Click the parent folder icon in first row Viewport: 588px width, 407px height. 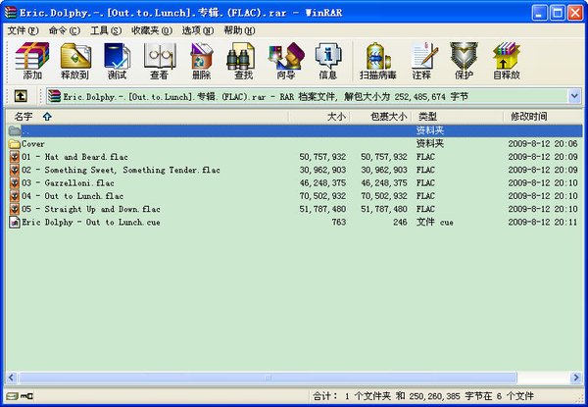(x=15, y=130)
